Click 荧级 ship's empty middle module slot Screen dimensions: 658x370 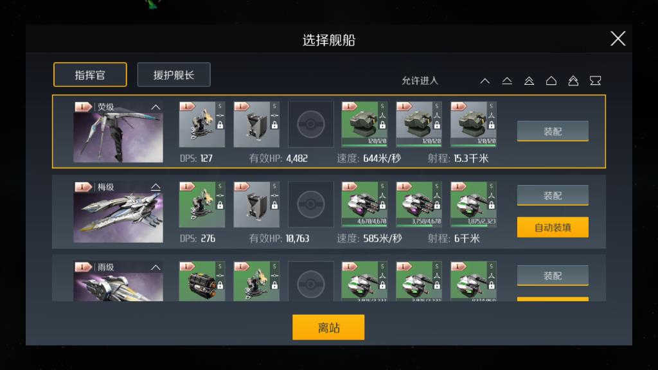coord(311,124)
